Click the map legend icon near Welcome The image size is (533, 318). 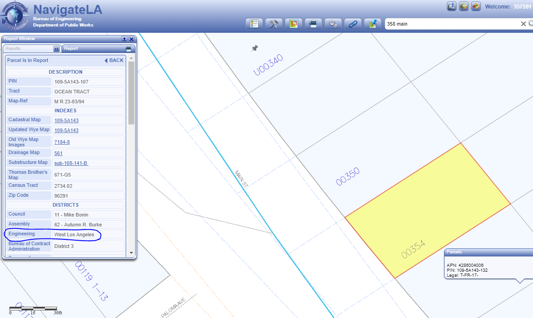[476, 6]
